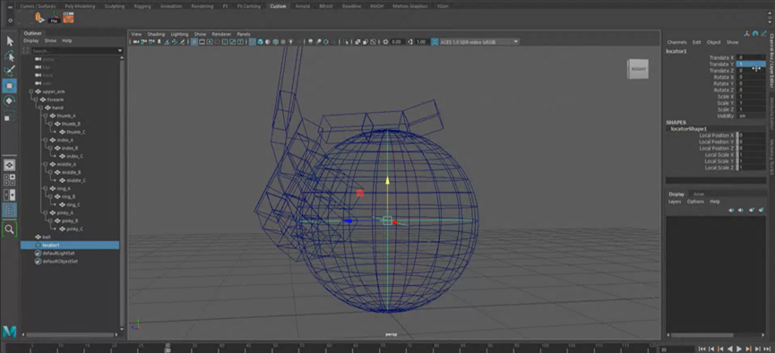Click the Smooth Shade All cube icon
Image resolution: width=775 pixels, height=353 pixels.
(260, 42)
